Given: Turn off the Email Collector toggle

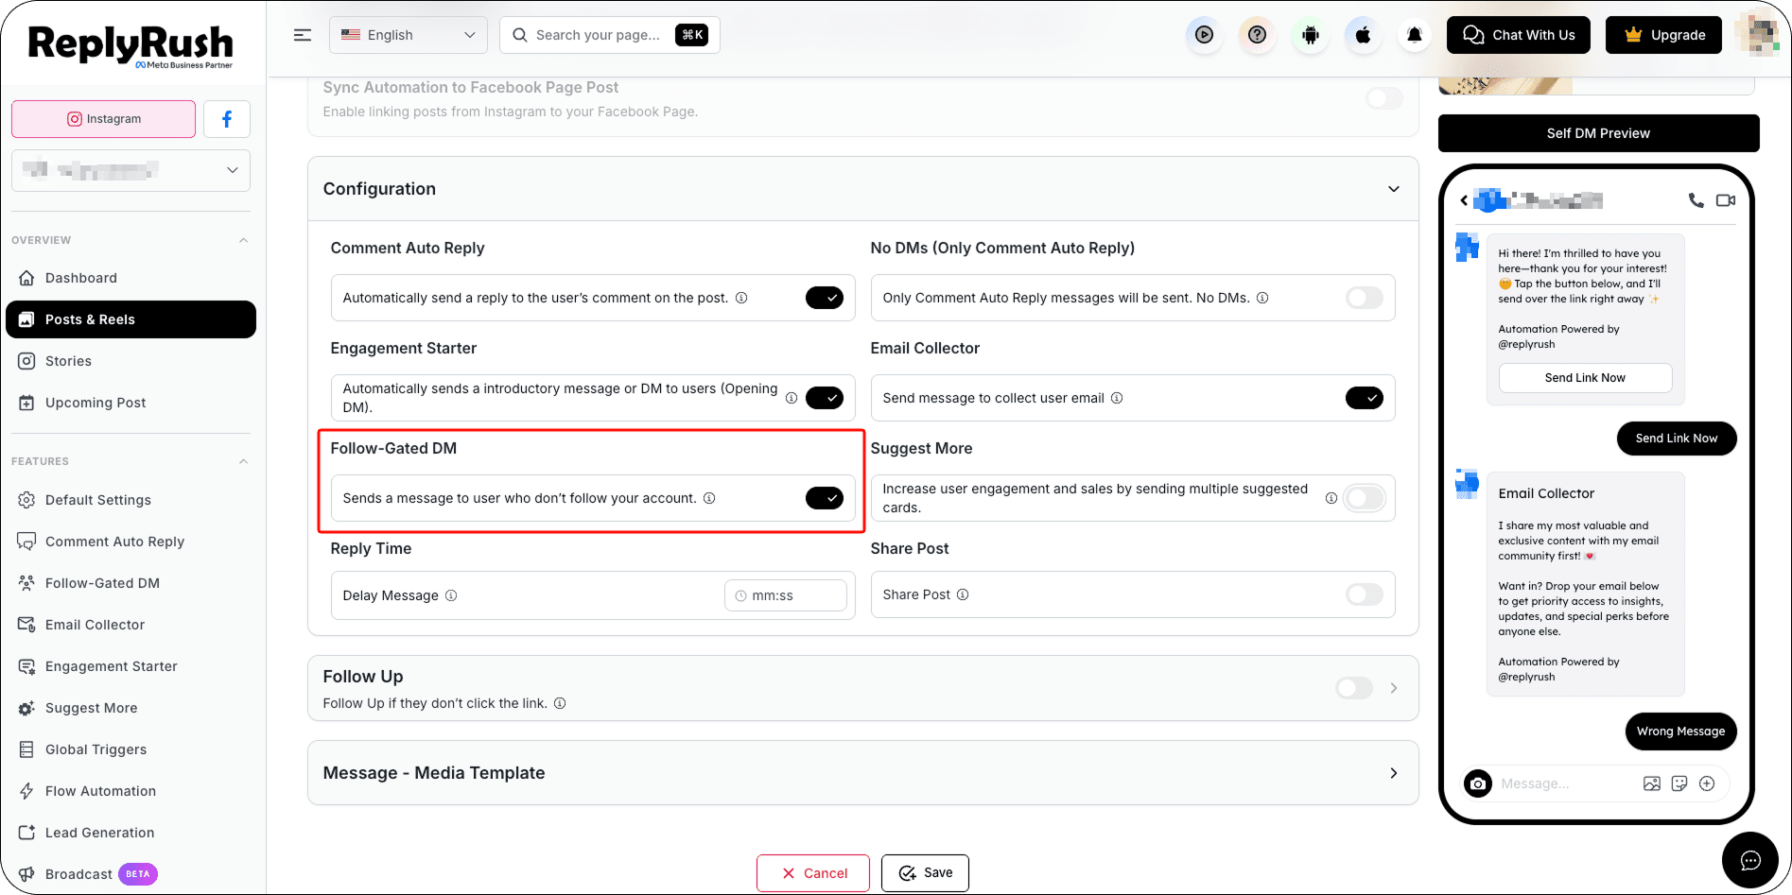Looking at the screenshot, I should (x=1365, y=398).
